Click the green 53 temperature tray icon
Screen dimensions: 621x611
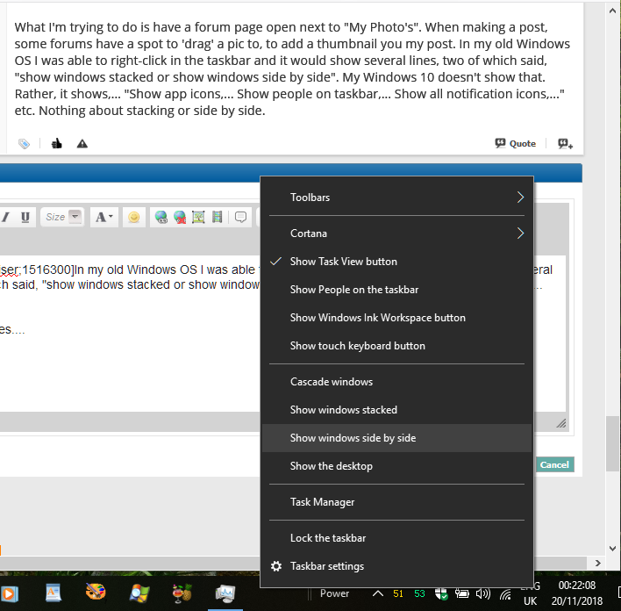click(419, 593)
